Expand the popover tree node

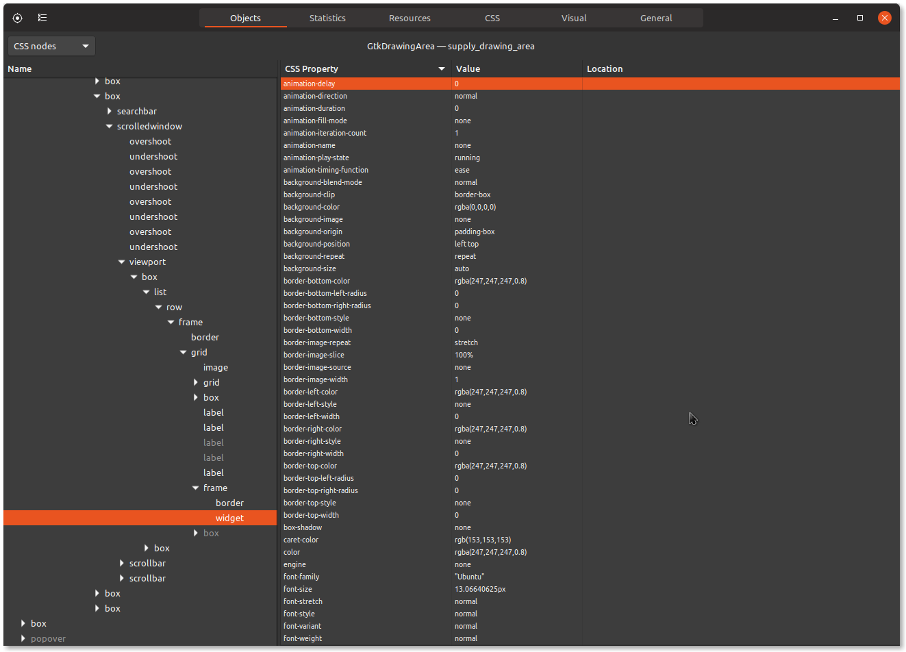coord(22,638)
